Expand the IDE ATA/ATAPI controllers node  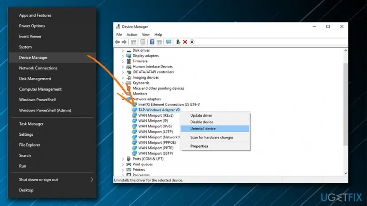[123, 72]
